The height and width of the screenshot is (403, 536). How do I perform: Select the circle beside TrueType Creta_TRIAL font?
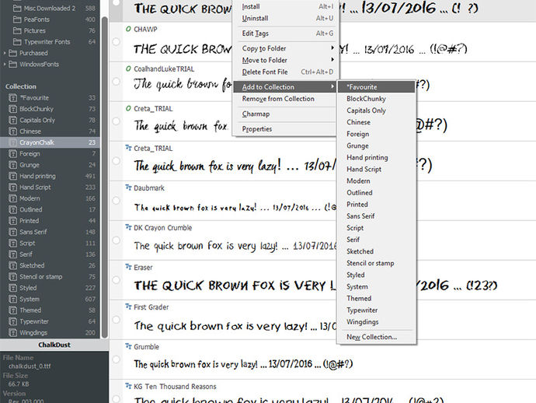[x=116, y=160]
